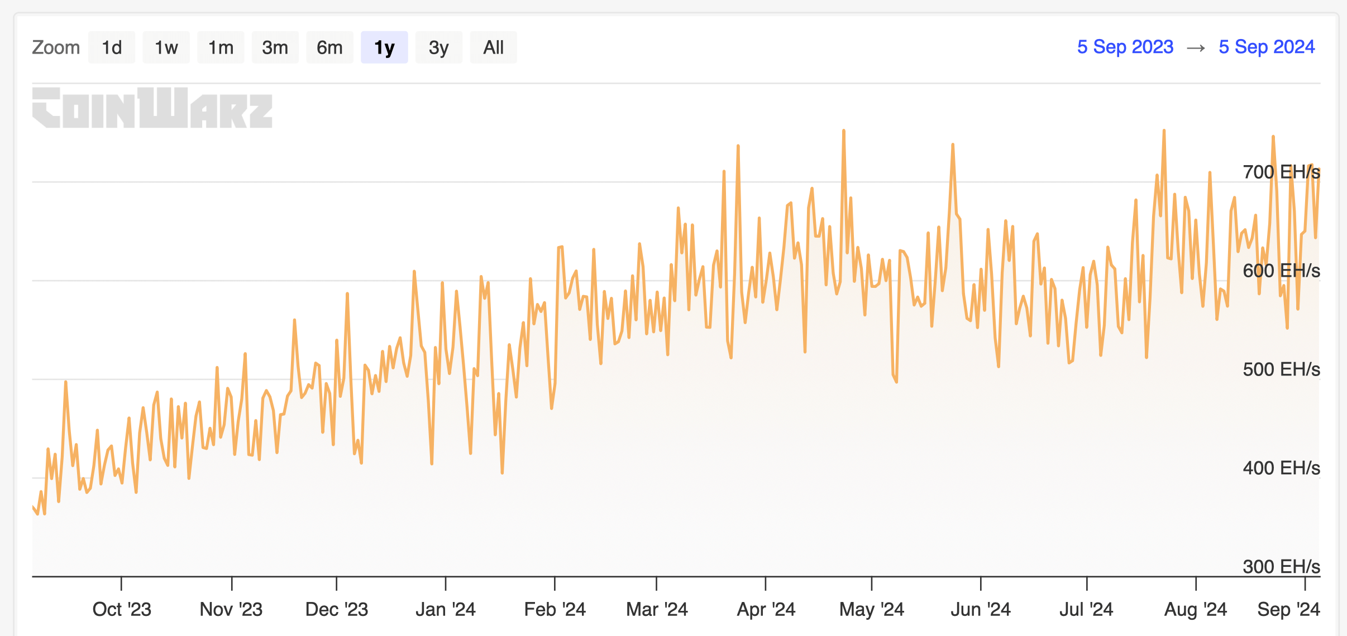Click the Apr '24 axis label
1347x636 pixels.
[766, 609]
